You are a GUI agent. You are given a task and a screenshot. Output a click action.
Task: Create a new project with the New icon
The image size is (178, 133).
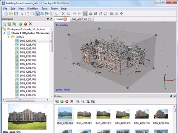pos(6,14)
